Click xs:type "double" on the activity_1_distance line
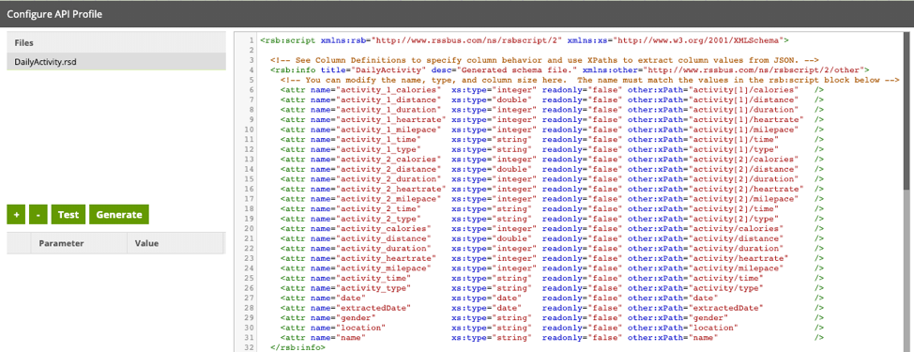This screenshot has height=352, width=914. click(x=510, y=99)
